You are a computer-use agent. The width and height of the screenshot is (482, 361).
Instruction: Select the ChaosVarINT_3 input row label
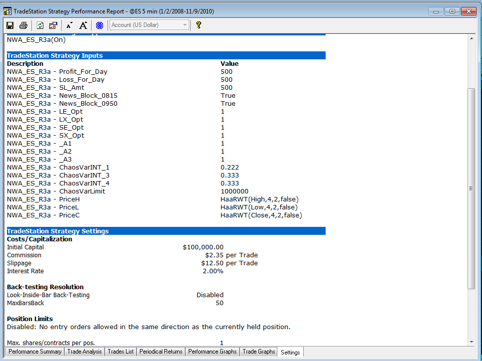click(x=58, y=176)
